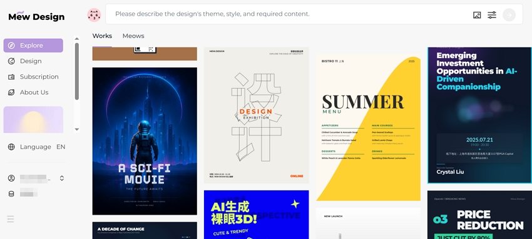Click the design description input field
Viewport: 532px width, 239px height.
[292, 14]
